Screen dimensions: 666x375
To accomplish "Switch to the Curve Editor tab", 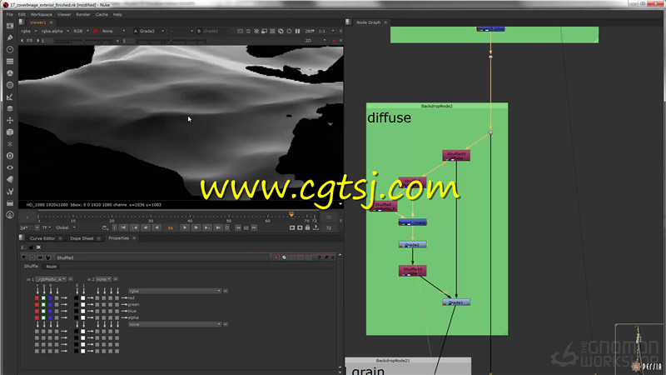I will pyautogui.click(x=42, y=238).
